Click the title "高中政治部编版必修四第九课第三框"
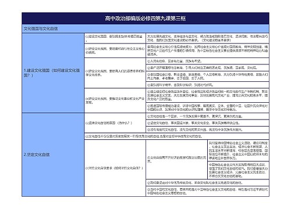291x209 pixels. click(x=145, y=19)
